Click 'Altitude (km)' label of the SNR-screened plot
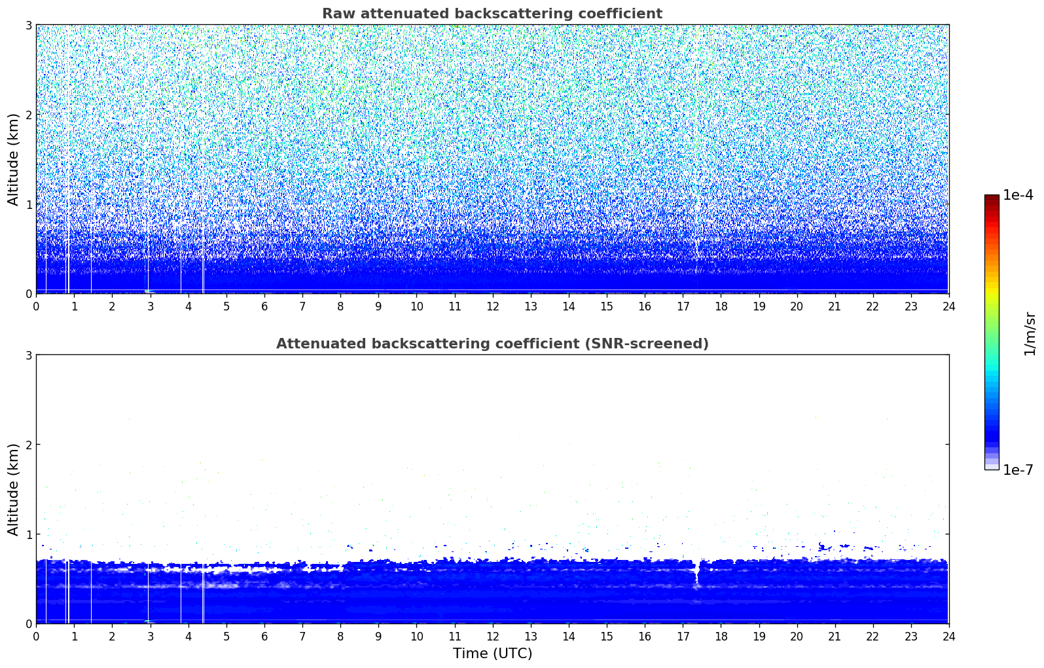1044x668 pixels. (x=14, y=489)
